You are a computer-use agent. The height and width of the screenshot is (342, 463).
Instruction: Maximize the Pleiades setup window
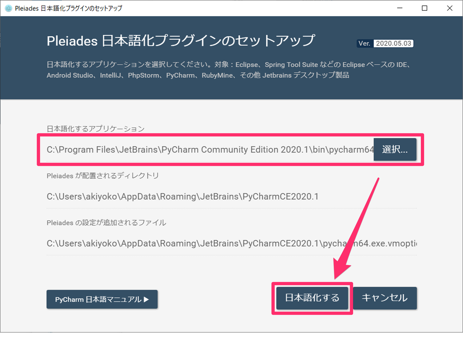pos(424,8)
